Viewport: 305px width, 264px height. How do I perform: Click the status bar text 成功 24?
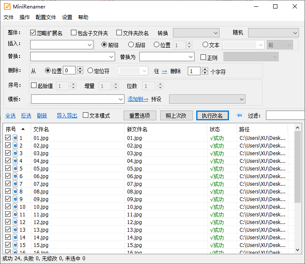click(x=11, y=258)
